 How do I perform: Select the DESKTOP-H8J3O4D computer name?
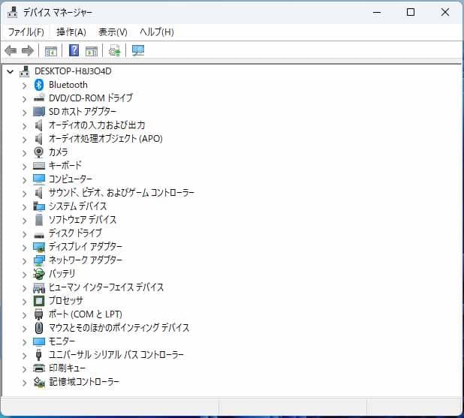point(73,71)
